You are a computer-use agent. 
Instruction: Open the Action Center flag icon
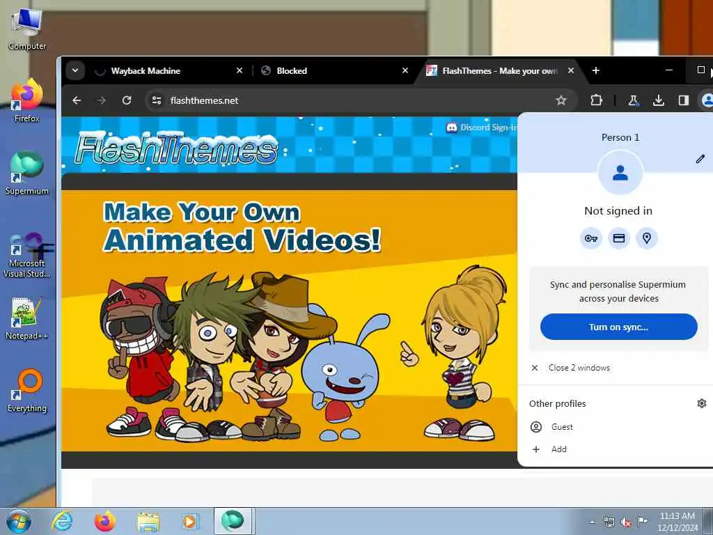coord(642,522)
